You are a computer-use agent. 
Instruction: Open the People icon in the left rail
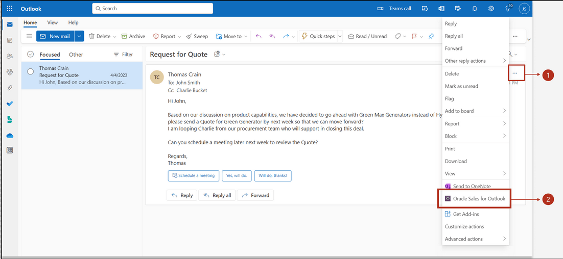(10, 56)
